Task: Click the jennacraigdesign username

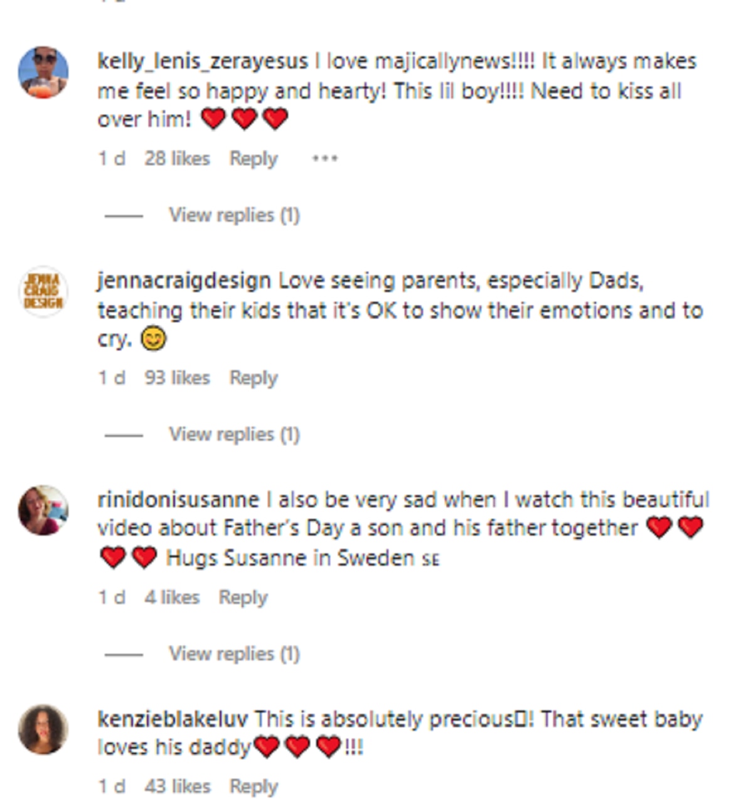Action: (x=184, y=281)
